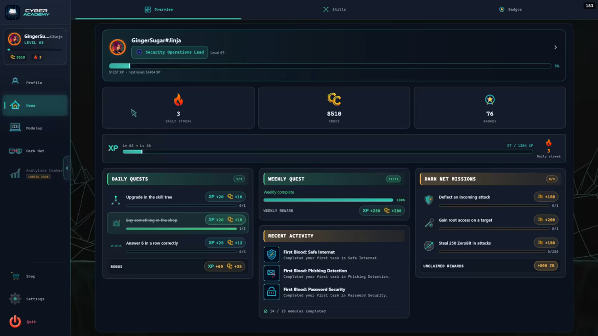The width and height of the screenshot is (598, 336).
Task: Click '14 / 25 modules completed' text
Action: 297,311
